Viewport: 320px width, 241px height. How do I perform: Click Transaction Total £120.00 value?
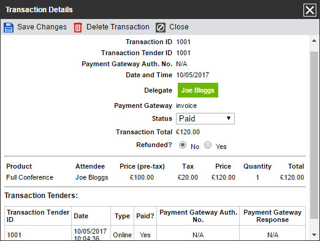point(188,132)
